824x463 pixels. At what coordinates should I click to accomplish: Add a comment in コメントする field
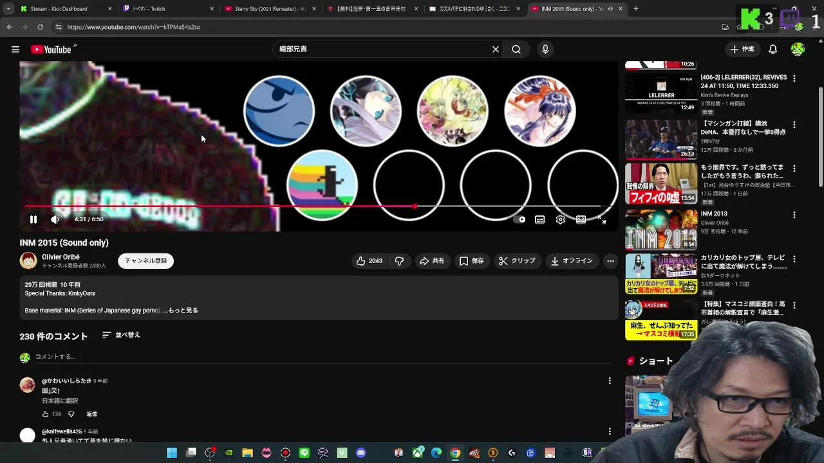[322, 357]
